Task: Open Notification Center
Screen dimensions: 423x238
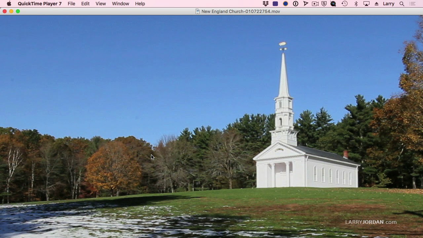Action: coord(412,4)
